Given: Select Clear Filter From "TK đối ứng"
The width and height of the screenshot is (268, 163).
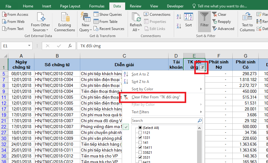Looking at the screenshot, I should click(x=156, y=97).
